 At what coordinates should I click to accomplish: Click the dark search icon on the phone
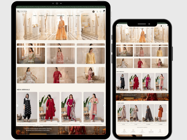coord(161,26)
